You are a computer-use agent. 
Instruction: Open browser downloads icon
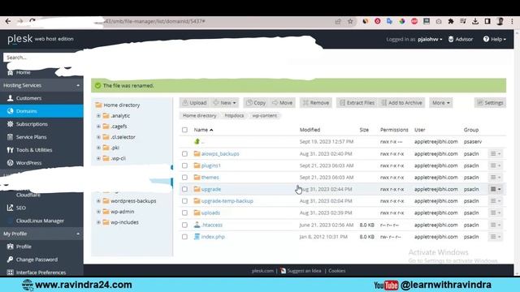click(475, 22)
